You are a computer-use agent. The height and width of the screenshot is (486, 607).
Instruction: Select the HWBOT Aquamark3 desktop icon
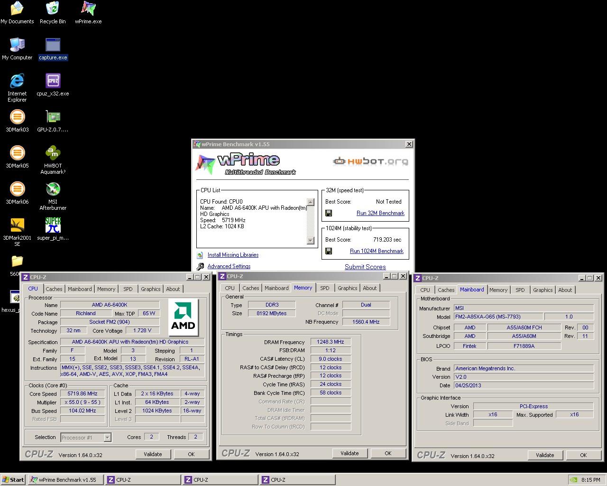[x=53, y=160]
